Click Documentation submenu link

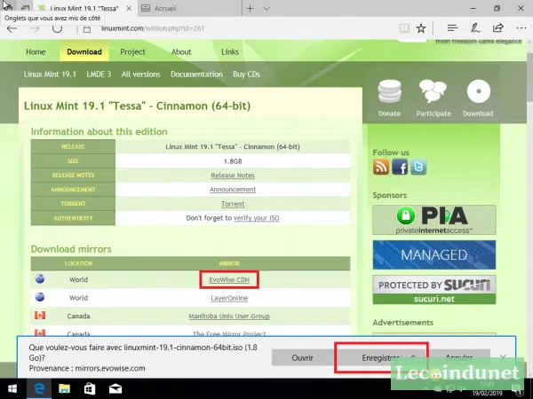pos(196,74)
